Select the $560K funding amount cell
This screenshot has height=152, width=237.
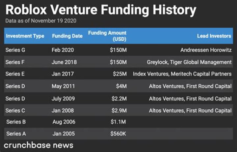pyautogui.click(x=118, y=134)
